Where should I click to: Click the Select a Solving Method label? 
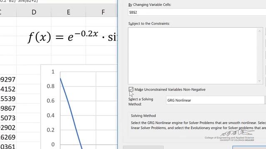140,101
